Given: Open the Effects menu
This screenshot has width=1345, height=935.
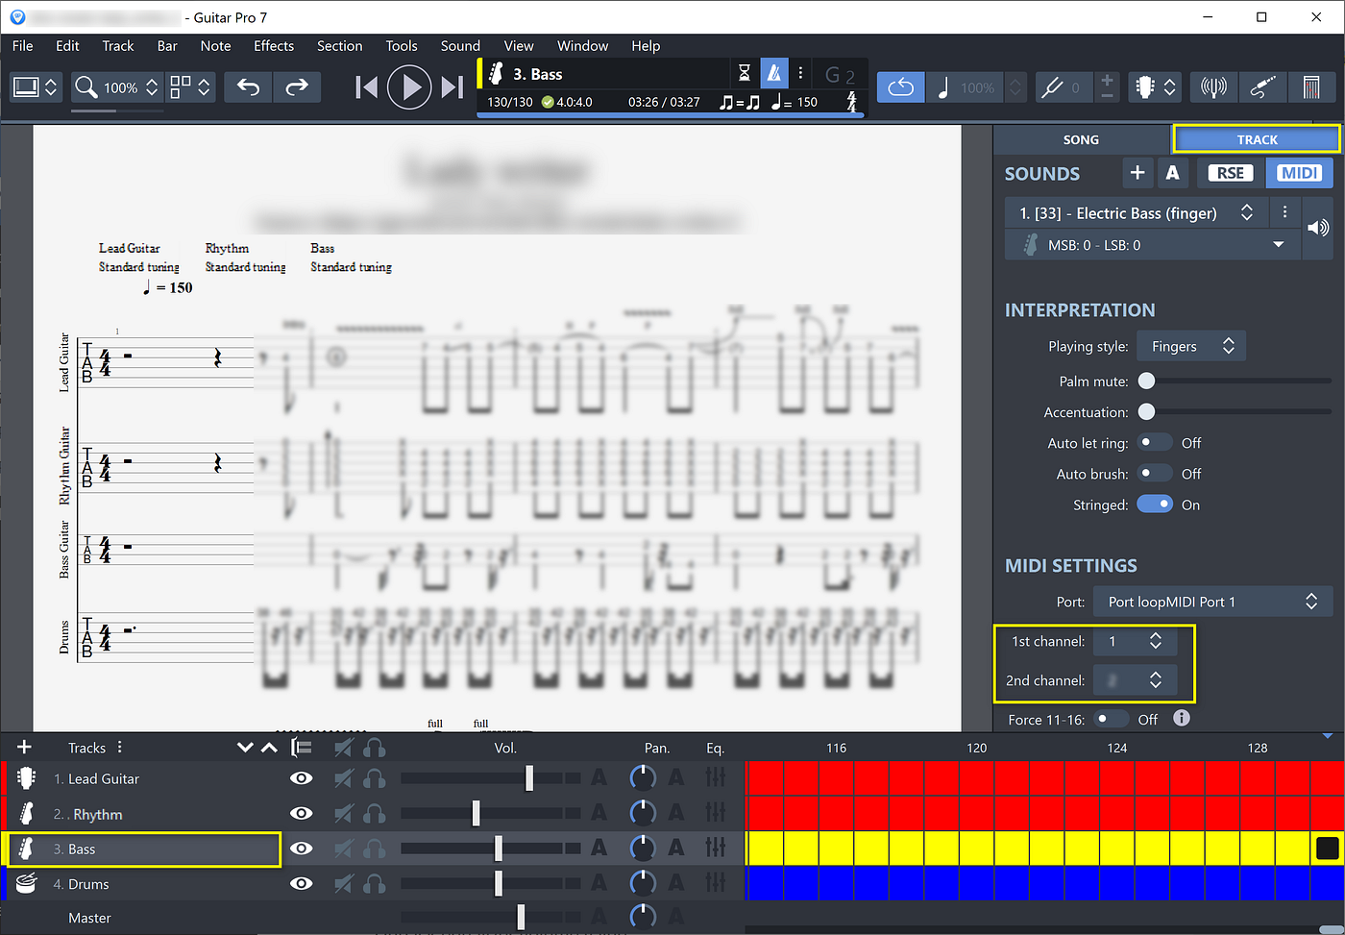Looking at the screenshot, I should click(x=274, y=45).
